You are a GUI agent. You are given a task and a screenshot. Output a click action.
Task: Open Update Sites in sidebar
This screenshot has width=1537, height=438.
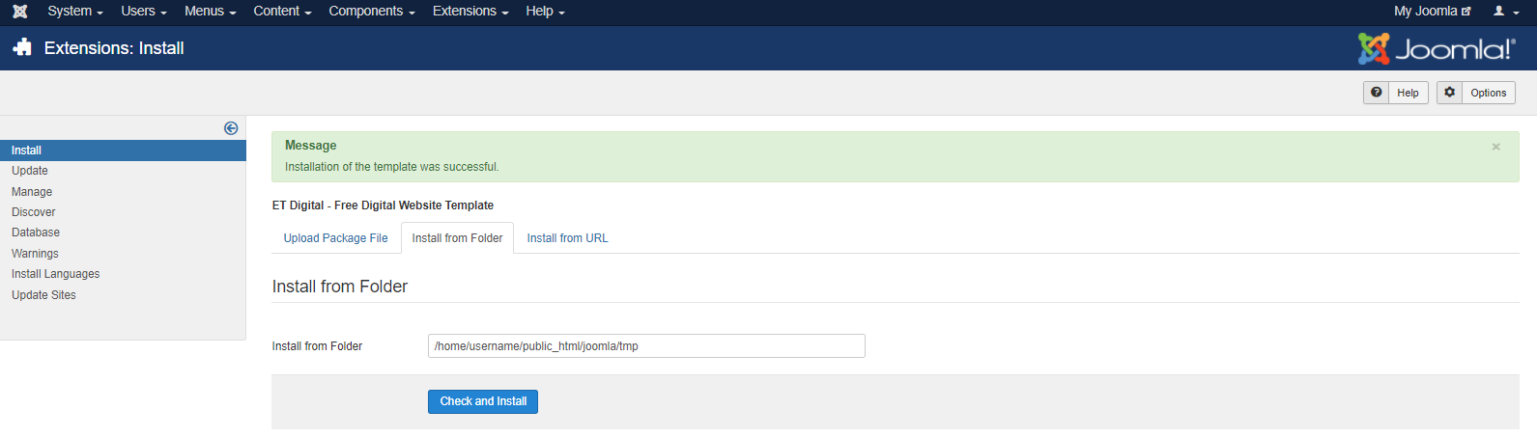point(43,295)
